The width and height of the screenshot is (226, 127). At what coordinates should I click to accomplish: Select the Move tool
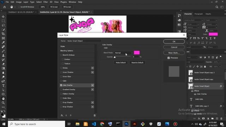(x=3, y=17)
